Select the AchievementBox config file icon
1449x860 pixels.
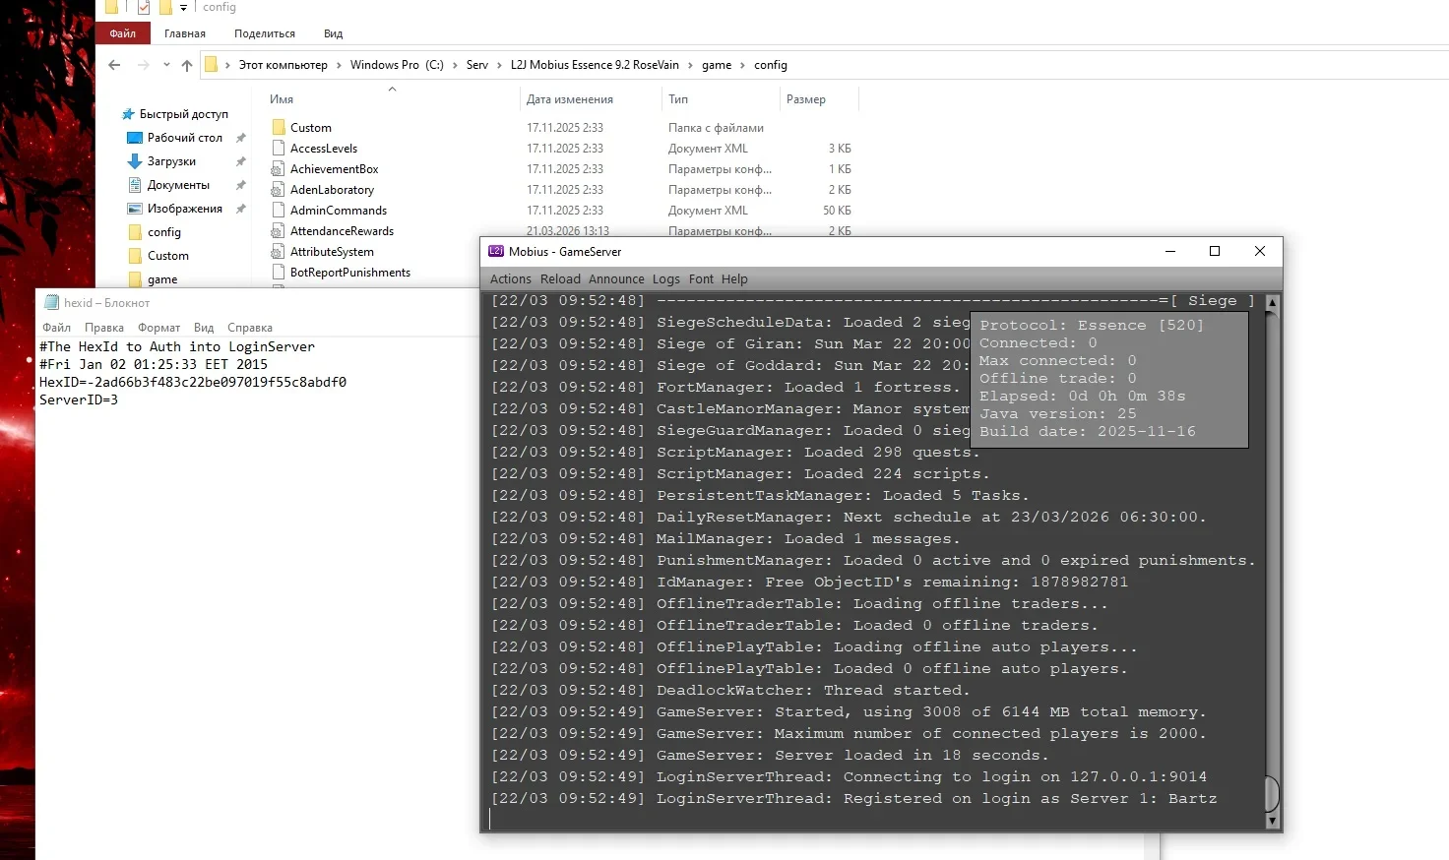(279, 169)
